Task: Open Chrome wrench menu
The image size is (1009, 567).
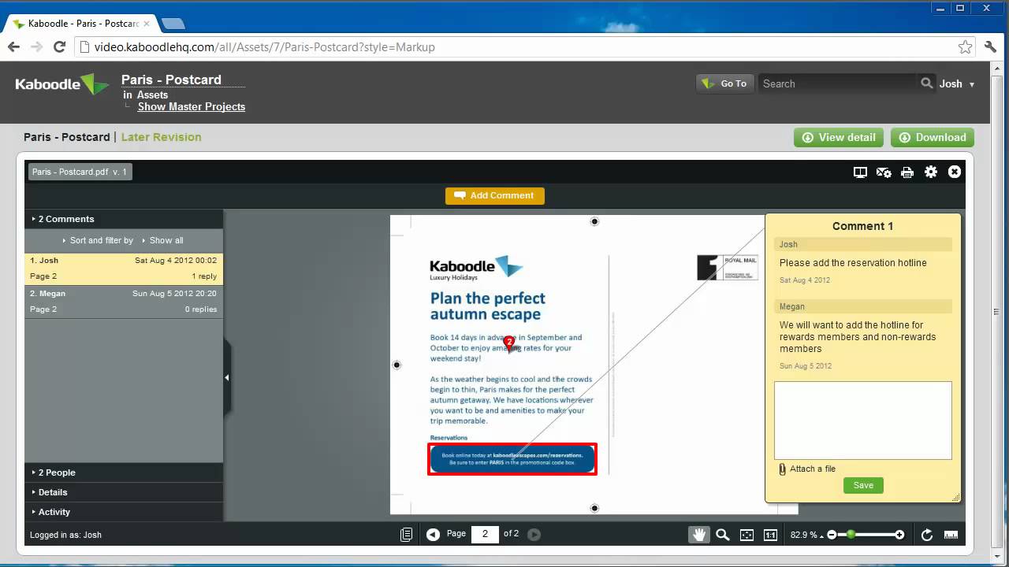Action: point(991,47)
